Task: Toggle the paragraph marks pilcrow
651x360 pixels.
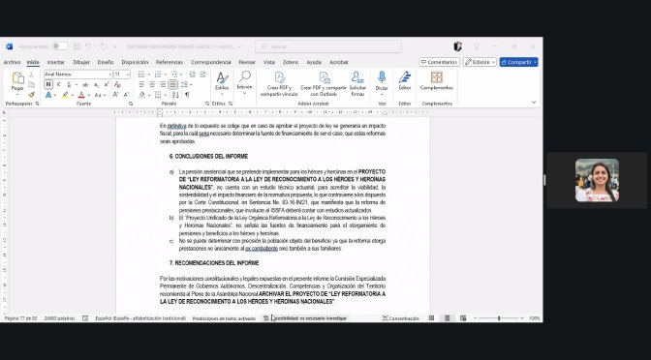Action: click(187, 95)
